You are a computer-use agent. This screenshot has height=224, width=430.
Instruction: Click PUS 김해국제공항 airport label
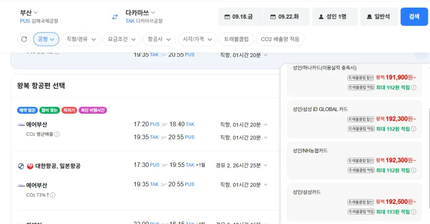tap(39, 21)
